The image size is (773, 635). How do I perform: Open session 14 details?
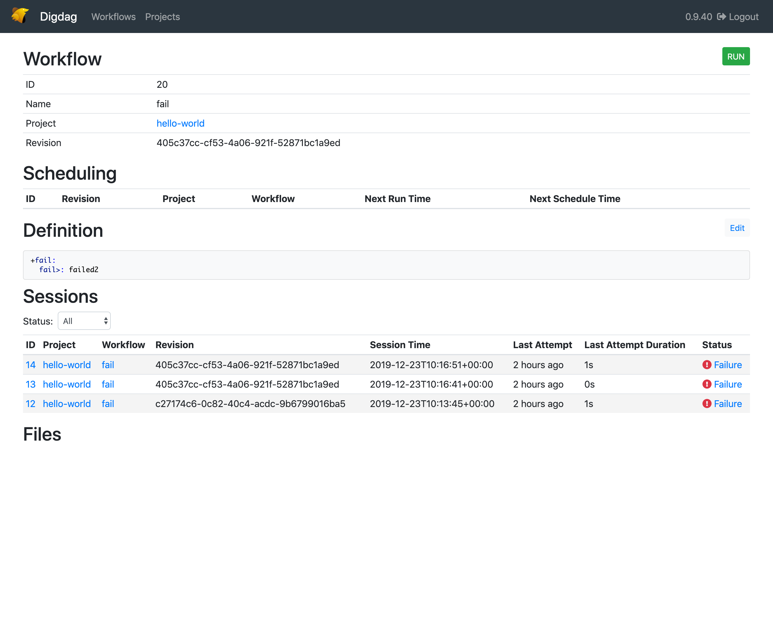pyautogui.click(x=30, y=365)
